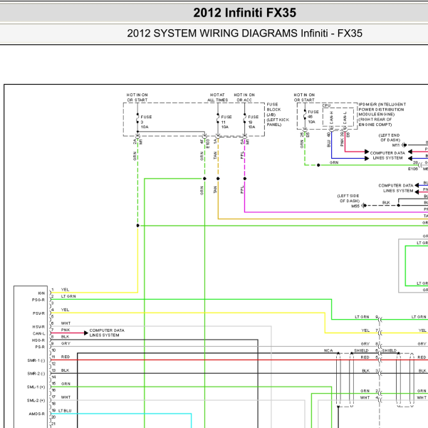Select the "FUSE 19 10A" label
Image resolution: width=428 pixels, height=428 pixels.
253,122
